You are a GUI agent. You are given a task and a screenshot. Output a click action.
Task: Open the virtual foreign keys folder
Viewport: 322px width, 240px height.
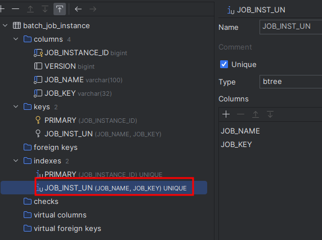(x=62, y=229)
